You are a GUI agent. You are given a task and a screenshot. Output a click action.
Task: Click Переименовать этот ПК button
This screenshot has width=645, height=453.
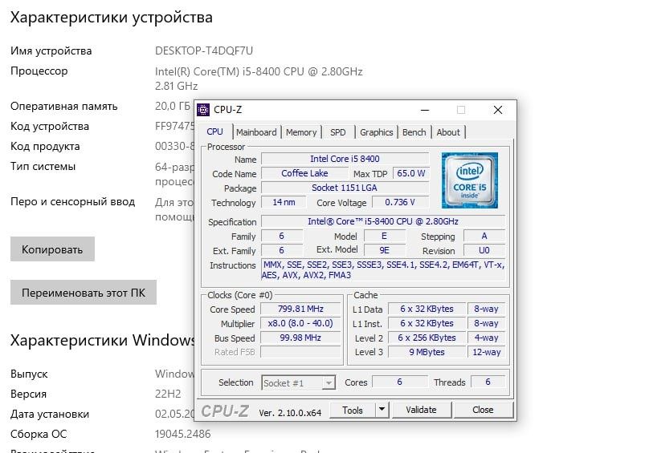(x=84, y=293)
